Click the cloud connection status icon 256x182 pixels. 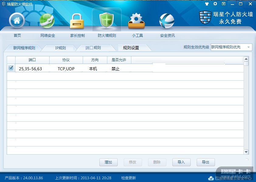(x=211, y=178)
